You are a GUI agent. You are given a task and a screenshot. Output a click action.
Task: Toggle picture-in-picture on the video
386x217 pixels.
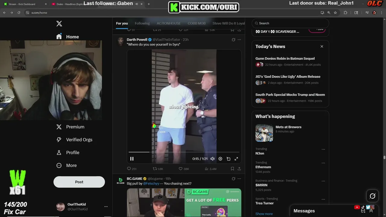click(228, 159)
